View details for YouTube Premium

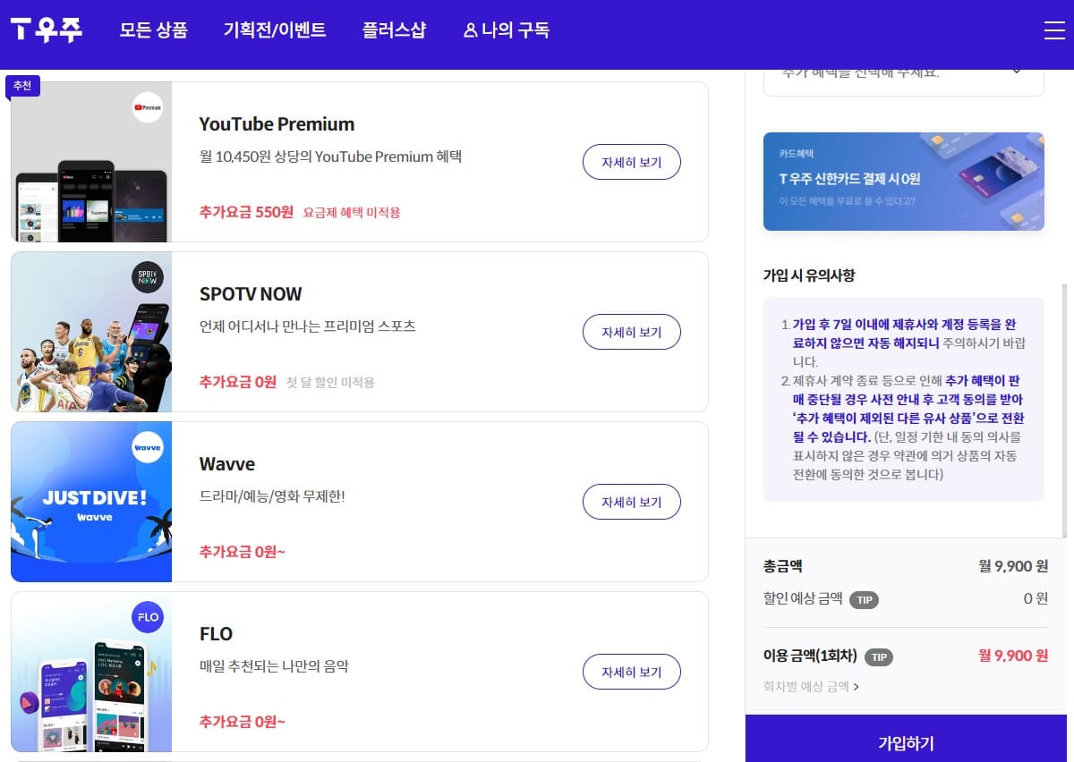coord(632,162)
